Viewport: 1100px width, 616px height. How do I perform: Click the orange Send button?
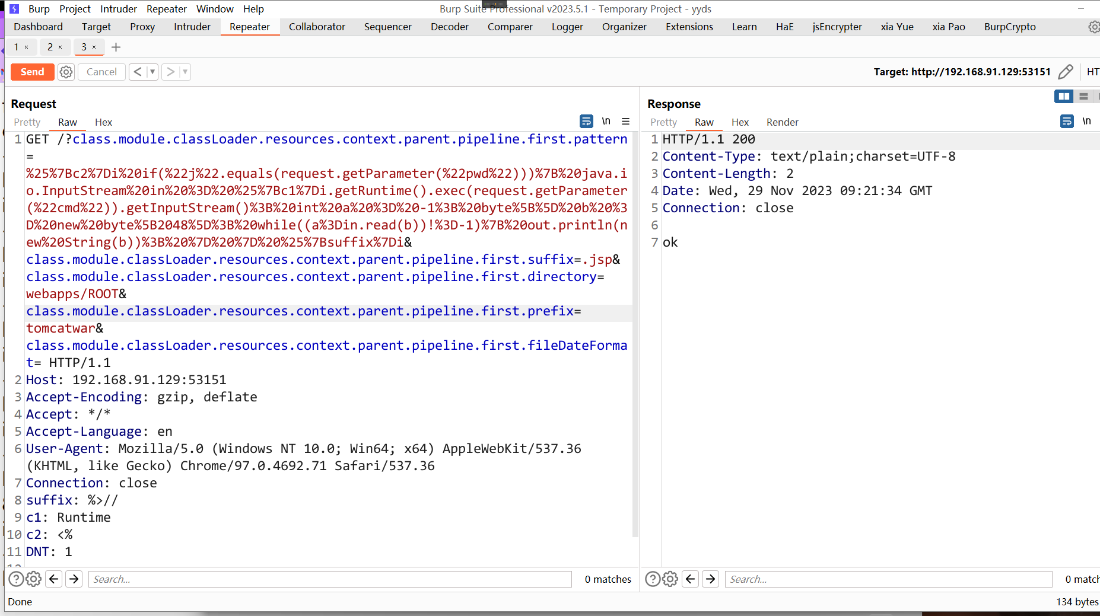32,72
